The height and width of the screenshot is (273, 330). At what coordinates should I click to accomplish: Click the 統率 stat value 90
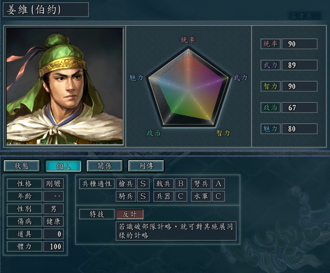click(299, 44)
